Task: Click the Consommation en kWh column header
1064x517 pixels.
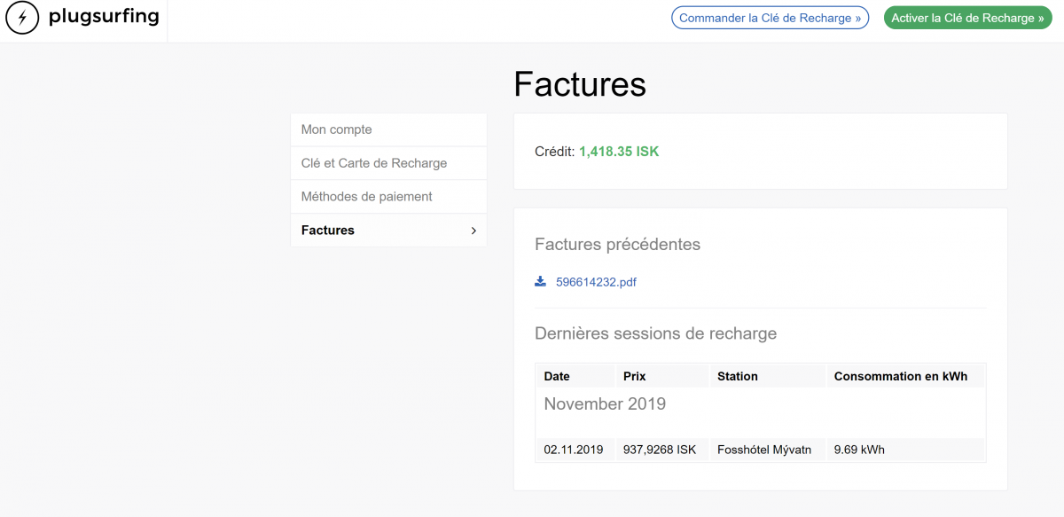Action: (x=901, y=376)
